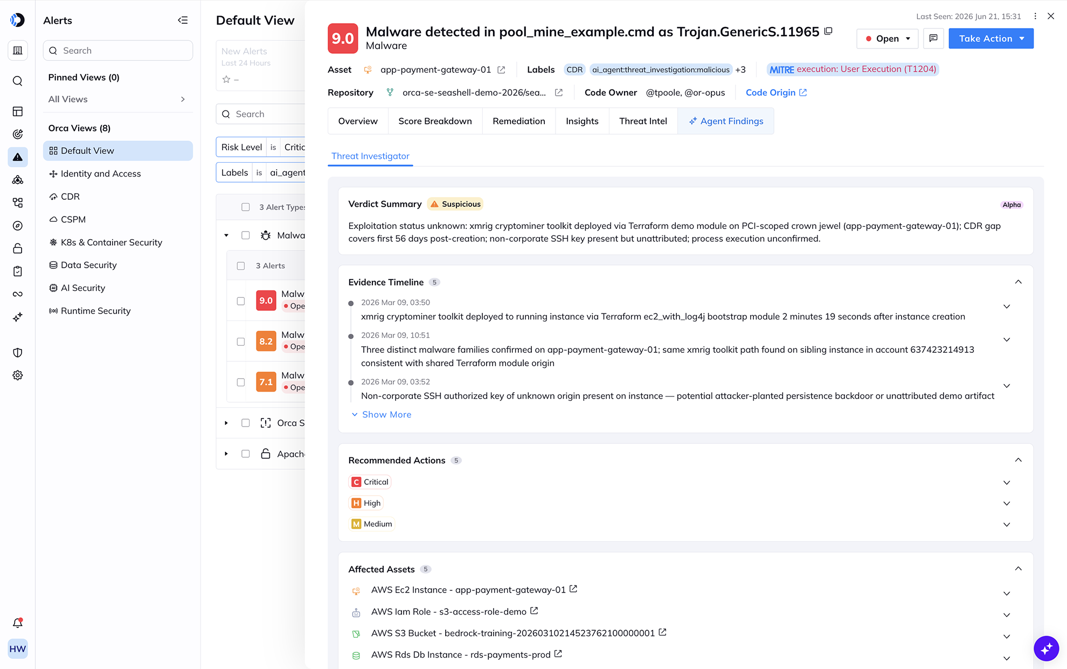Open app-payment-gateway-01 asset external link icon

click(501, 69)
